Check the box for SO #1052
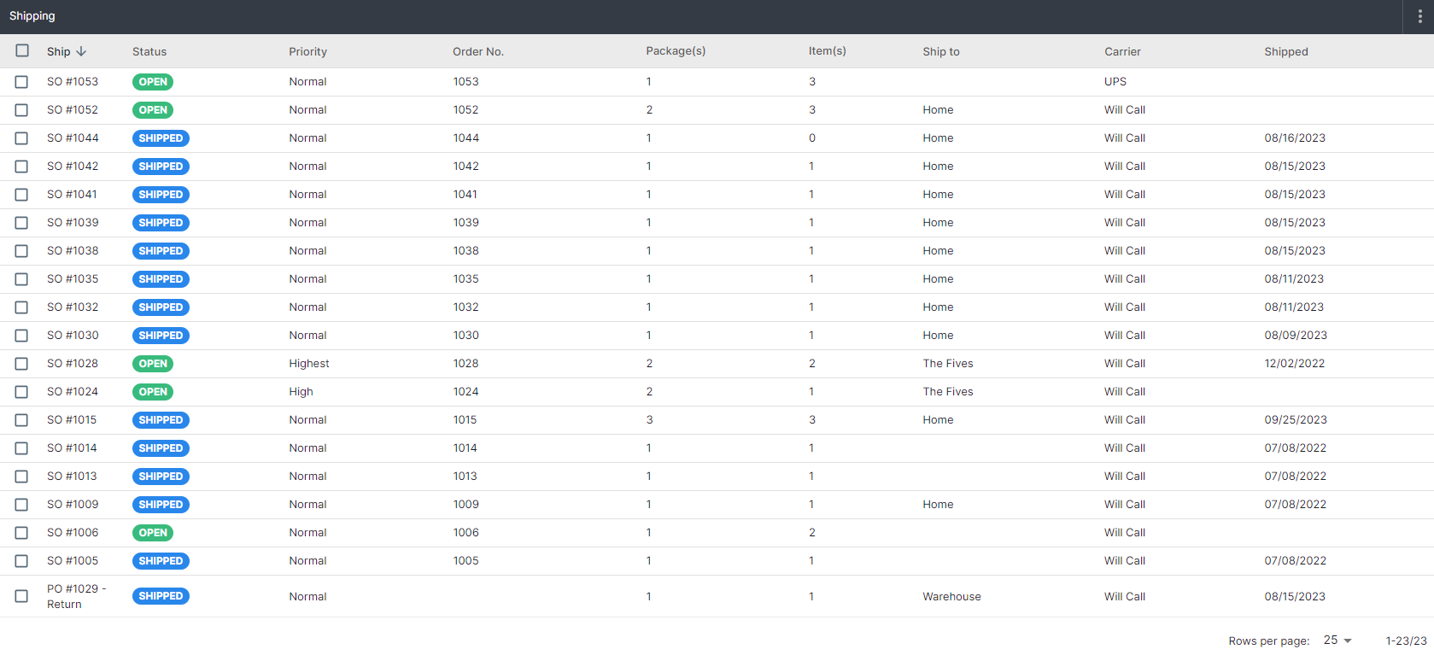1434x661 pixels. [x=21, y=110]
